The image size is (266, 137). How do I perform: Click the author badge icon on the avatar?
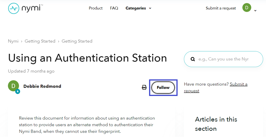[18, 92]
